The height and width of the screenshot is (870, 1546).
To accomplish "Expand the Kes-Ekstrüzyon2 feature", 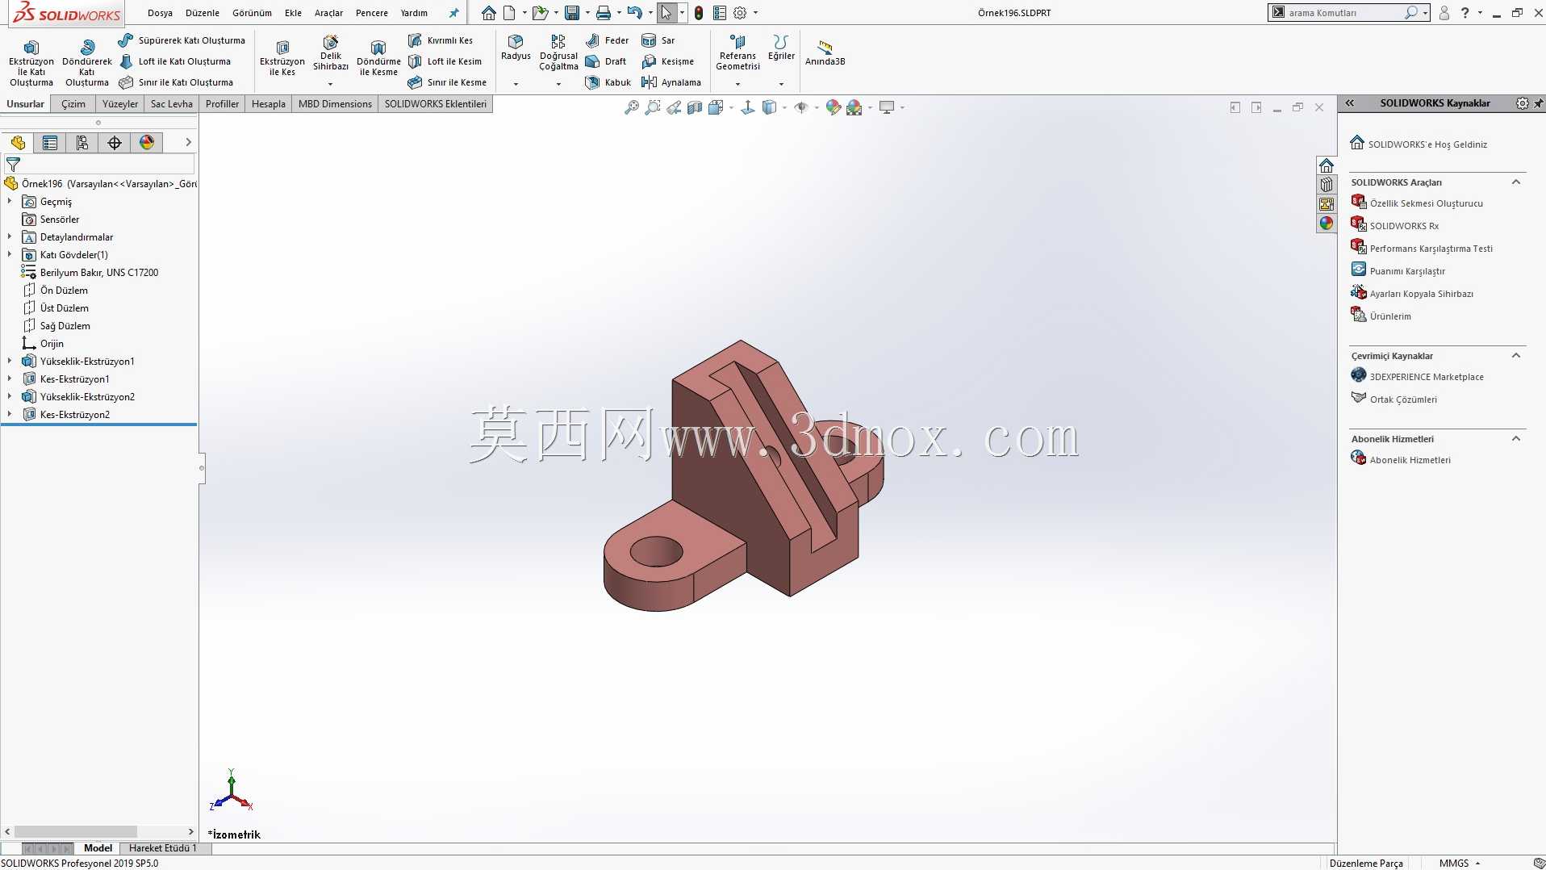I will tap(10, 415).
